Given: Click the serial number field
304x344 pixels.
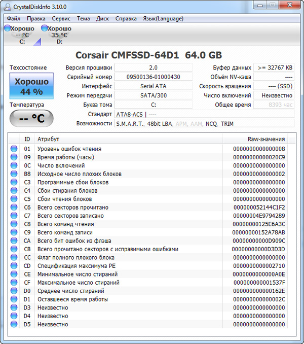Looking at the screenshot, I should [153, 77].
